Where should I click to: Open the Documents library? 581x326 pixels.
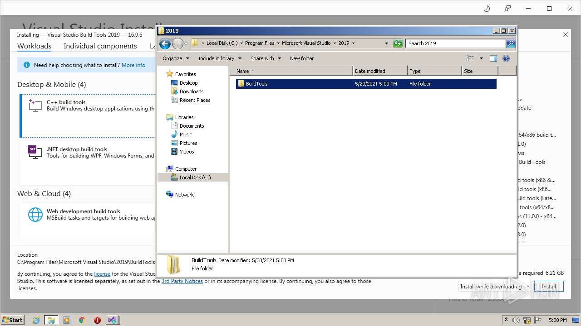[192, 126]
